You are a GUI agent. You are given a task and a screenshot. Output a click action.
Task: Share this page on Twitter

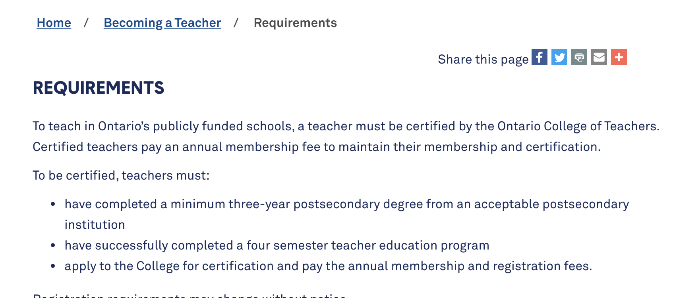point(559,57)
